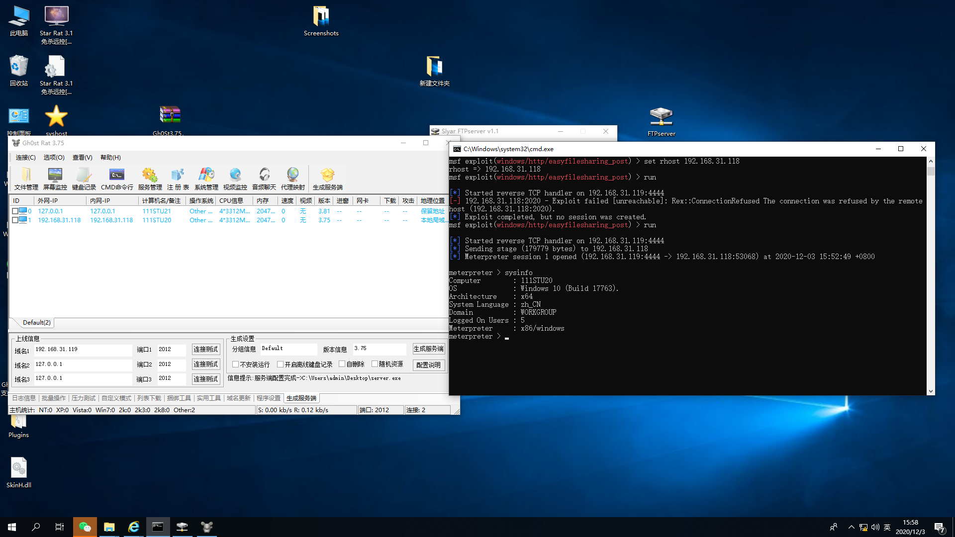Check the 自删除 option
Viewport: 955px width, 537px height.
point(342,364)
